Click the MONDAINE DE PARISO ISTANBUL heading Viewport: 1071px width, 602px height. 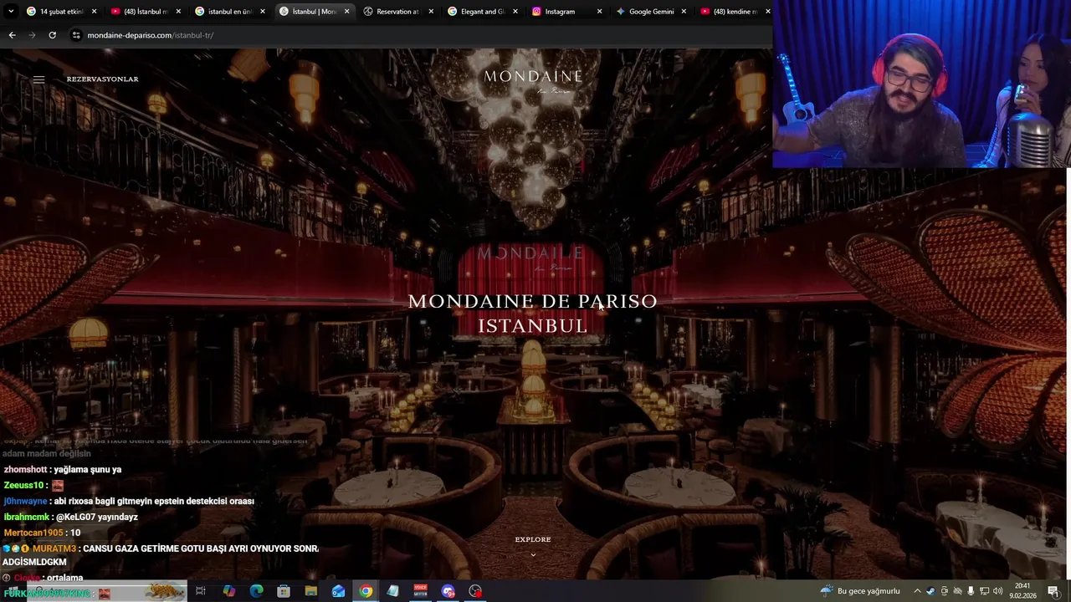pos(533,314)
